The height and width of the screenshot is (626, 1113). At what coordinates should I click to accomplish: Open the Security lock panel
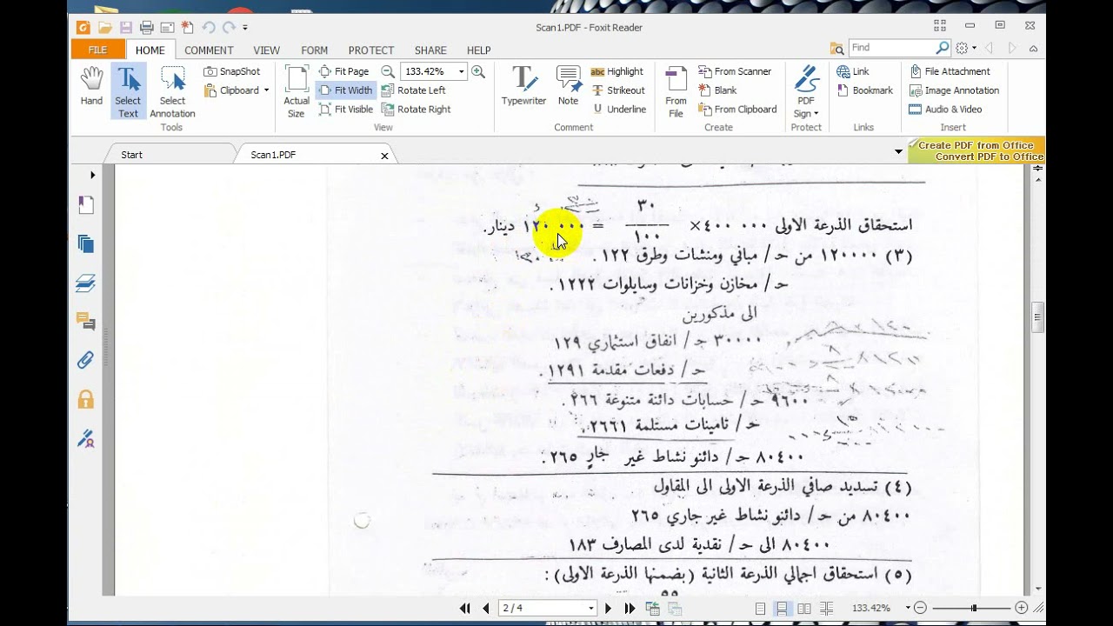point(85,399)
